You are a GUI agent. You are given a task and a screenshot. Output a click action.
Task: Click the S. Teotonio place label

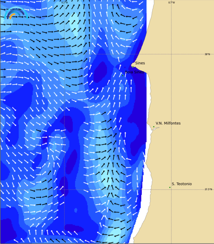point(182,184)
